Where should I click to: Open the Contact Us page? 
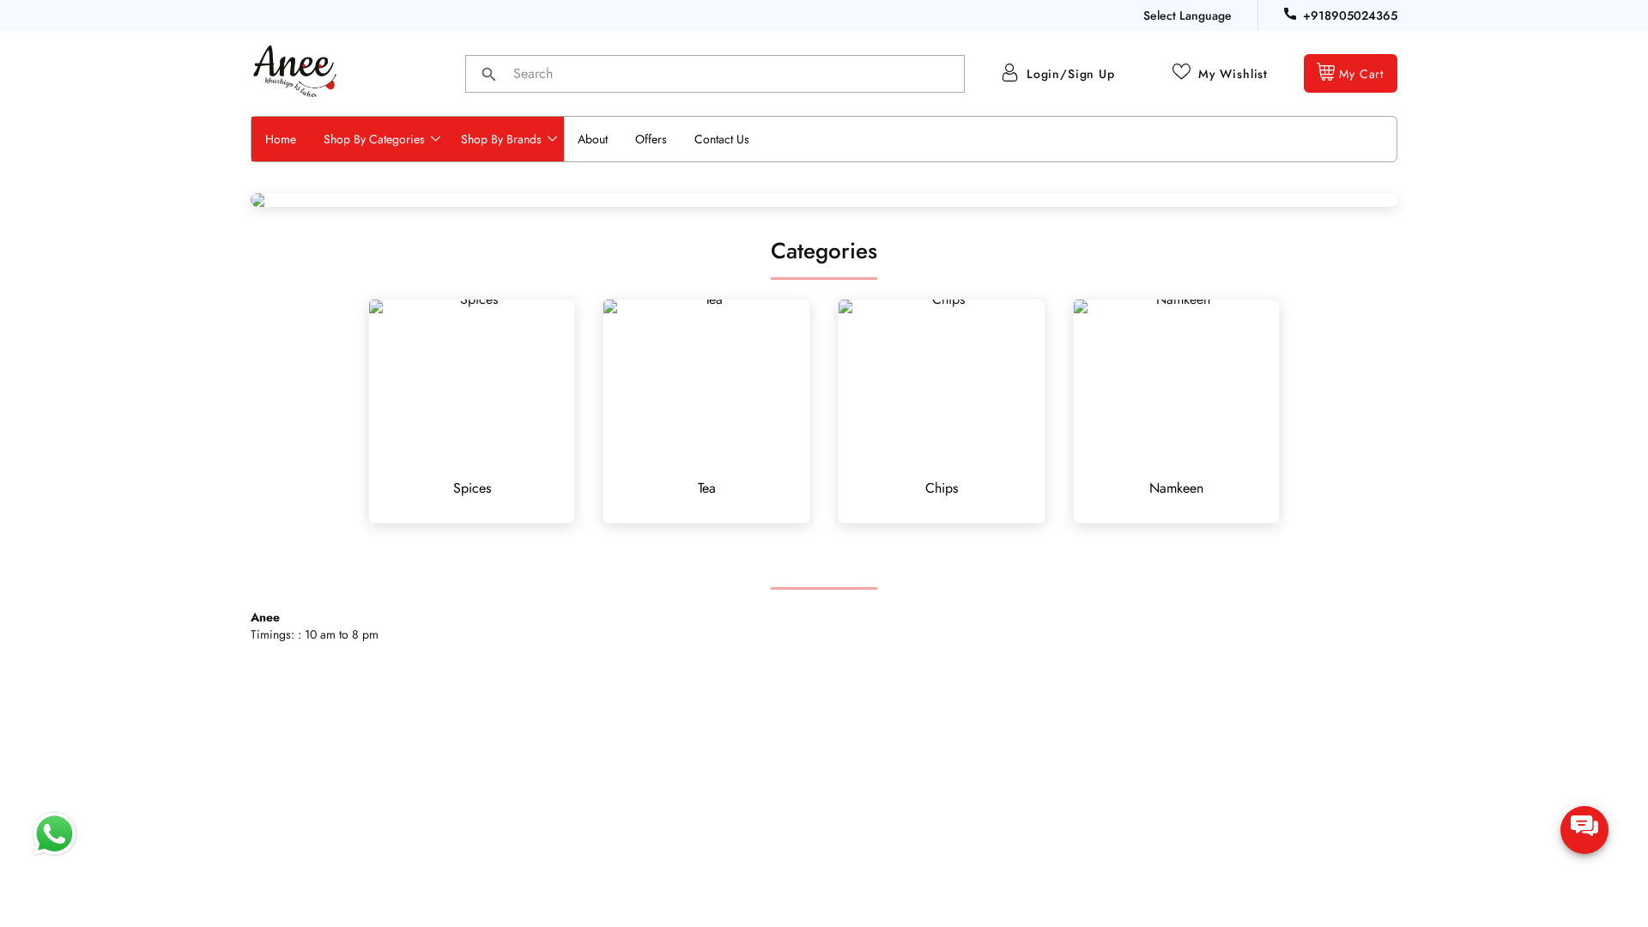tap(721, 139)
